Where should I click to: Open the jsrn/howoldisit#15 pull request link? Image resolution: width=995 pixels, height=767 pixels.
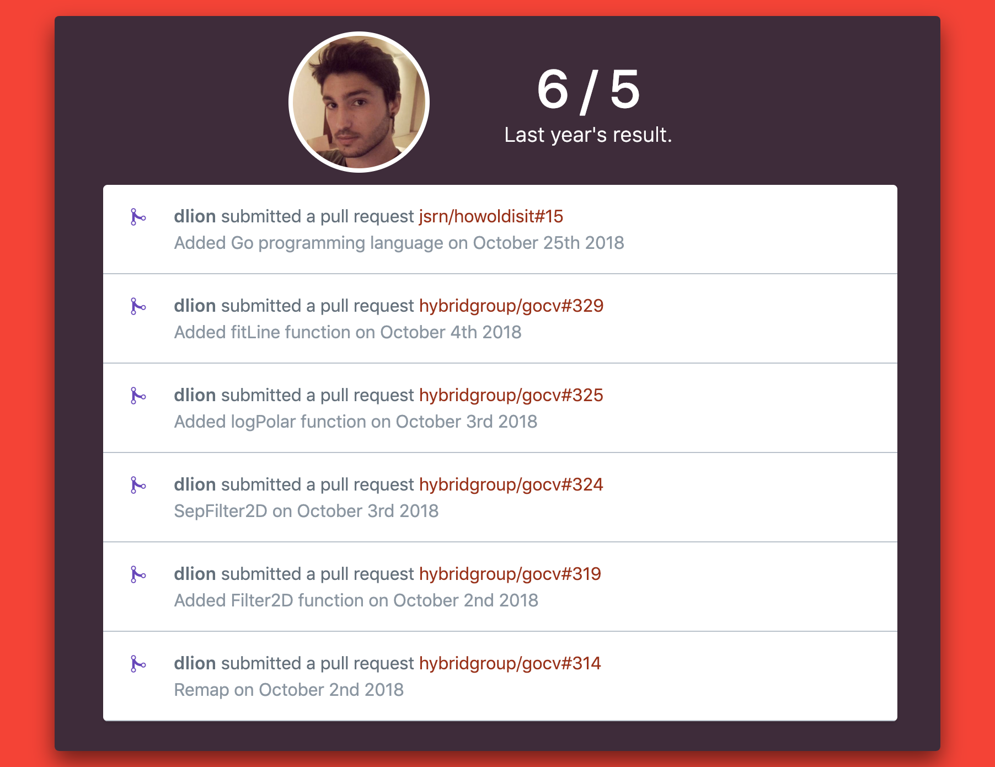coord(491,216)
